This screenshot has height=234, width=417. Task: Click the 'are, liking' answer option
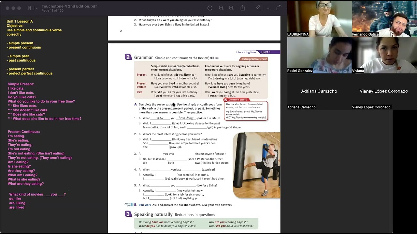pos(17,203)
